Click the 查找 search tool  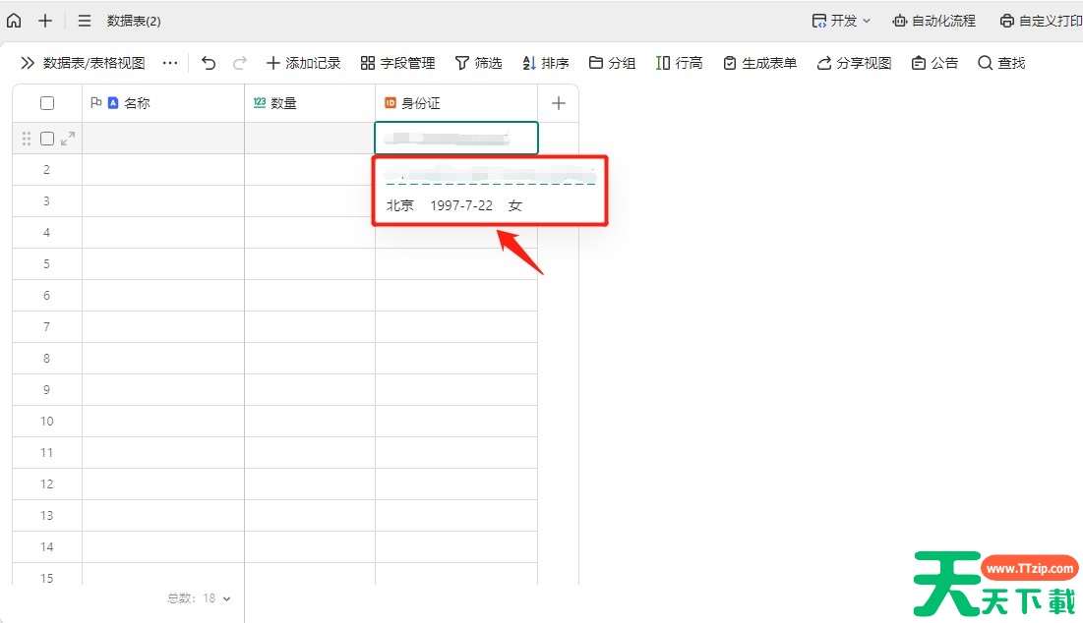(1001, 63)
